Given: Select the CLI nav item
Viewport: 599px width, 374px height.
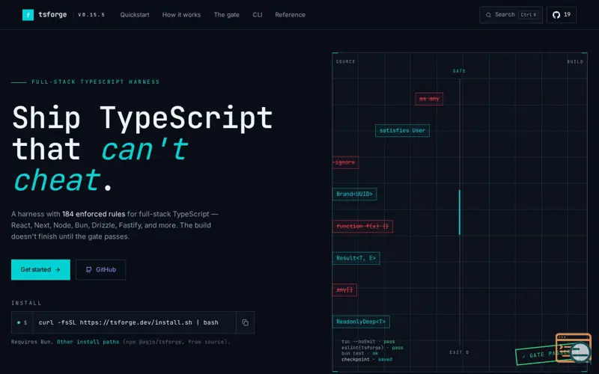Looking at the screenshot, I should [x=258, y=15].
